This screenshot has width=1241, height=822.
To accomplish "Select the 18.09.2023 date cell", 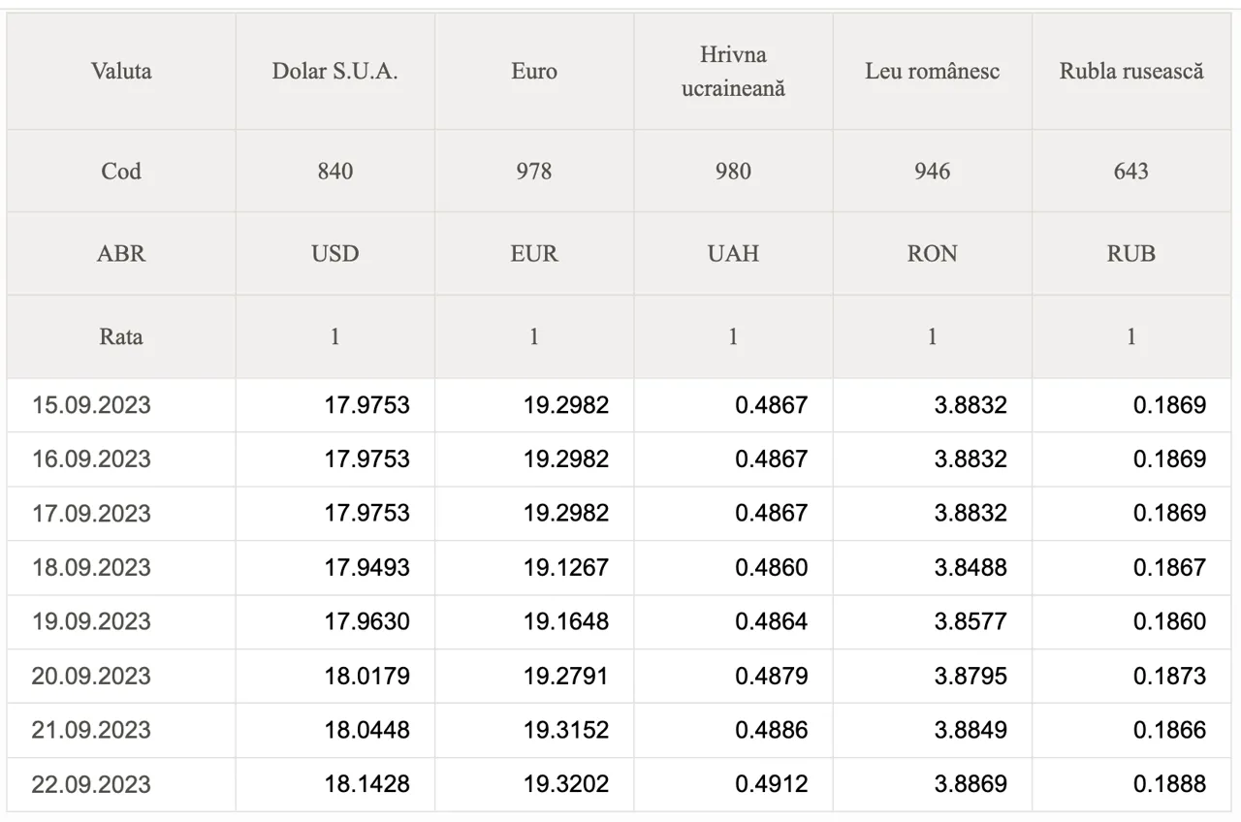I will (x=91, y=567).
